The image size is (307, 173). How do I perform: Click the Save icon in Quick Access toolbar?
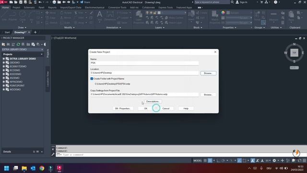click(x=21, y=2)
